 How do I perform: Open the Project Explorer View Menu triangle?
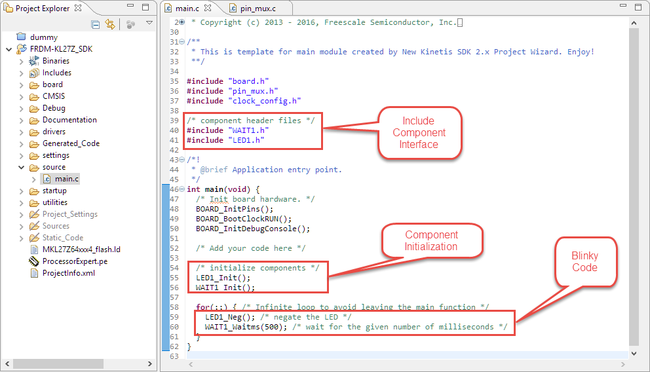(149, 24)
